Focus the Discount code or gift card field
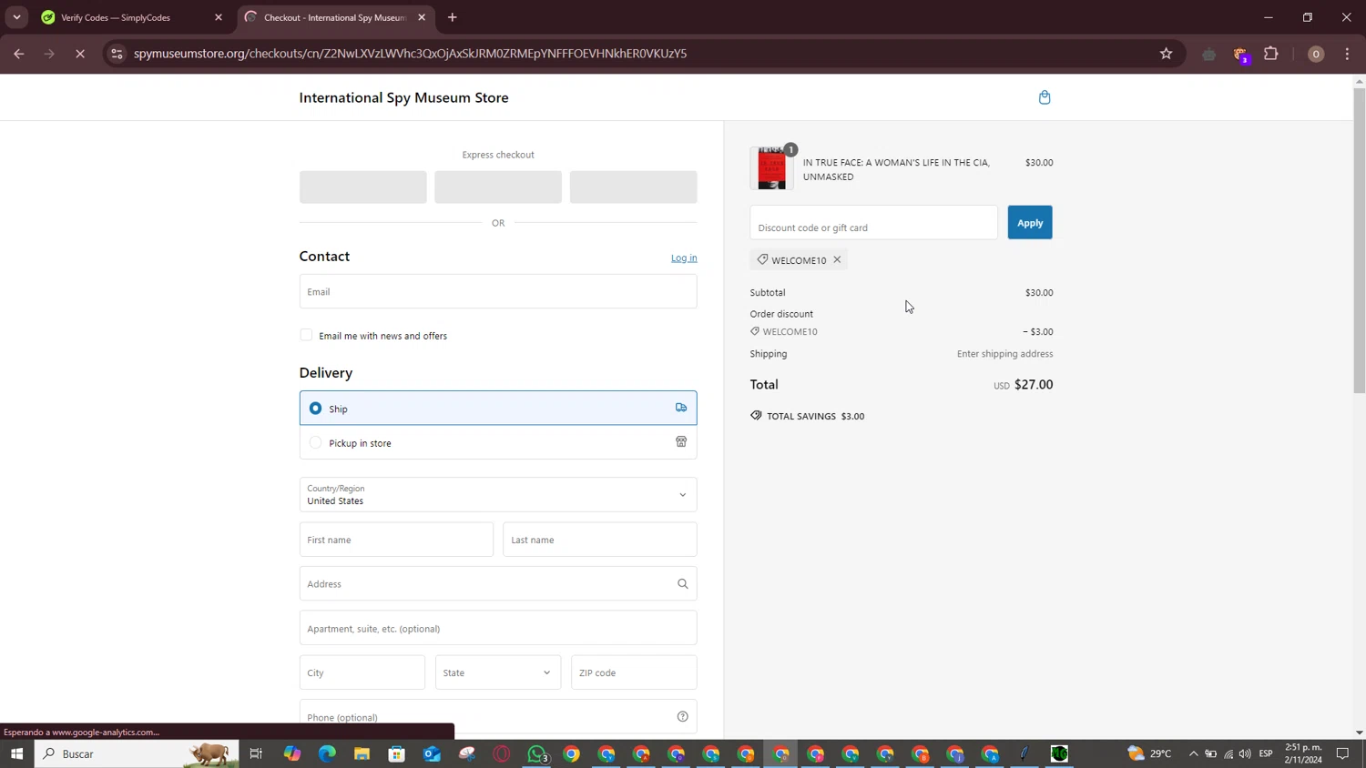This screenshot has height=768, width=1366. point(873,223)
